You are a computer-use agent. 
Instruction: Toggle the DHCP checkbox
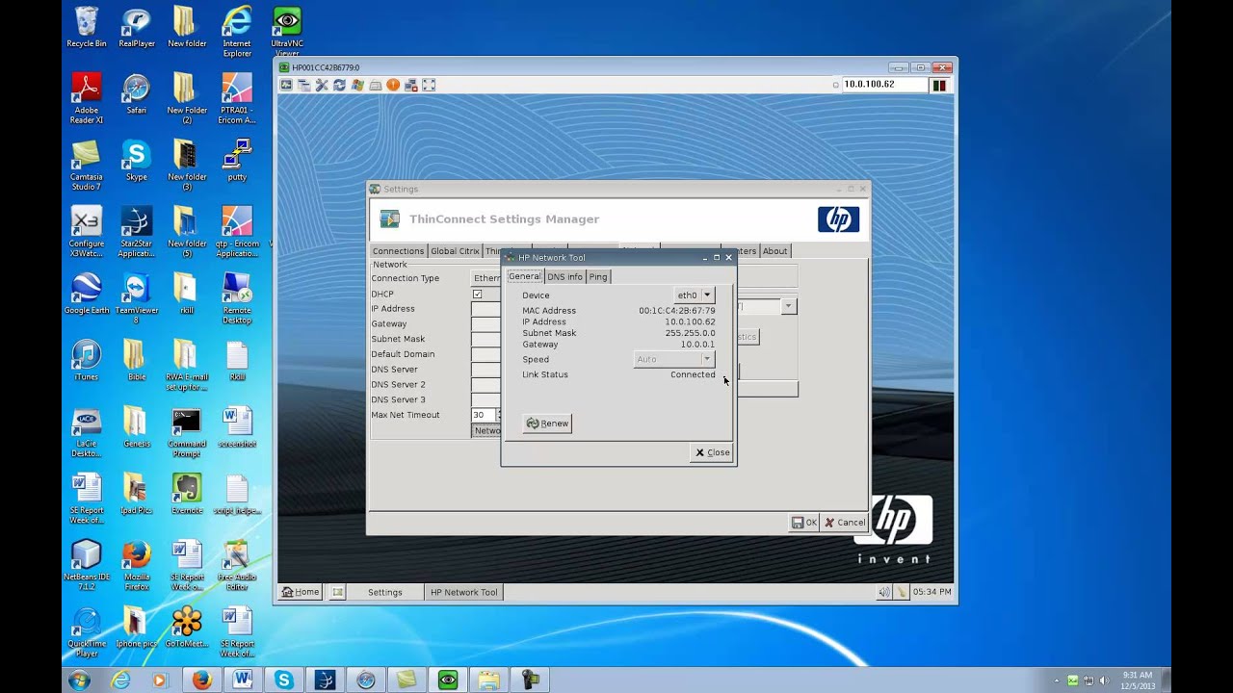pyautogui.click(x=477, y=294)
